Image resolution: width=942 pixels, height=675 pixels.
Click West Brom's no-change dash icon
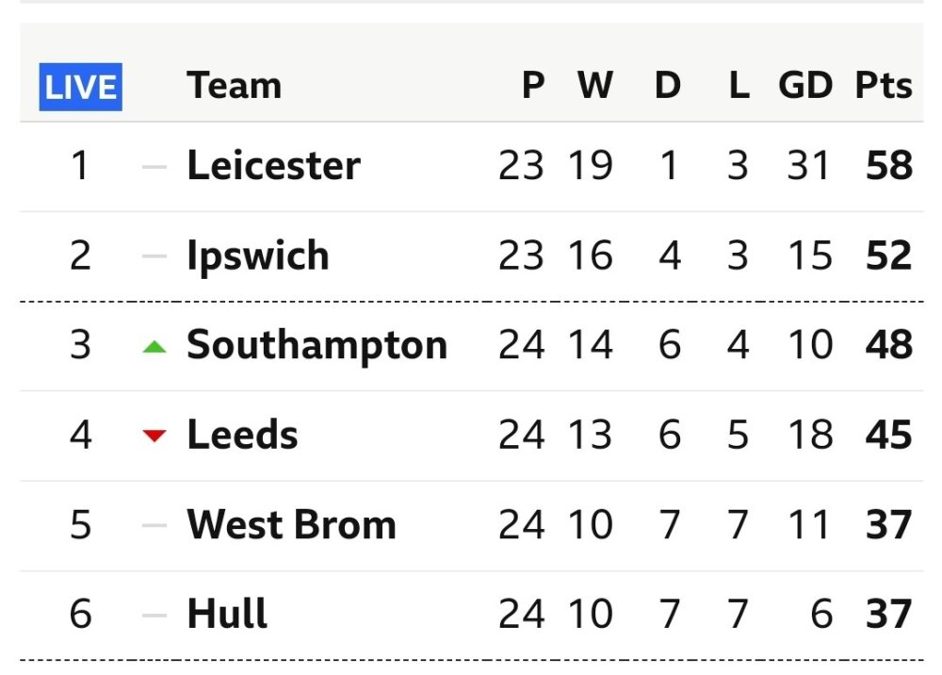(154, 526)
